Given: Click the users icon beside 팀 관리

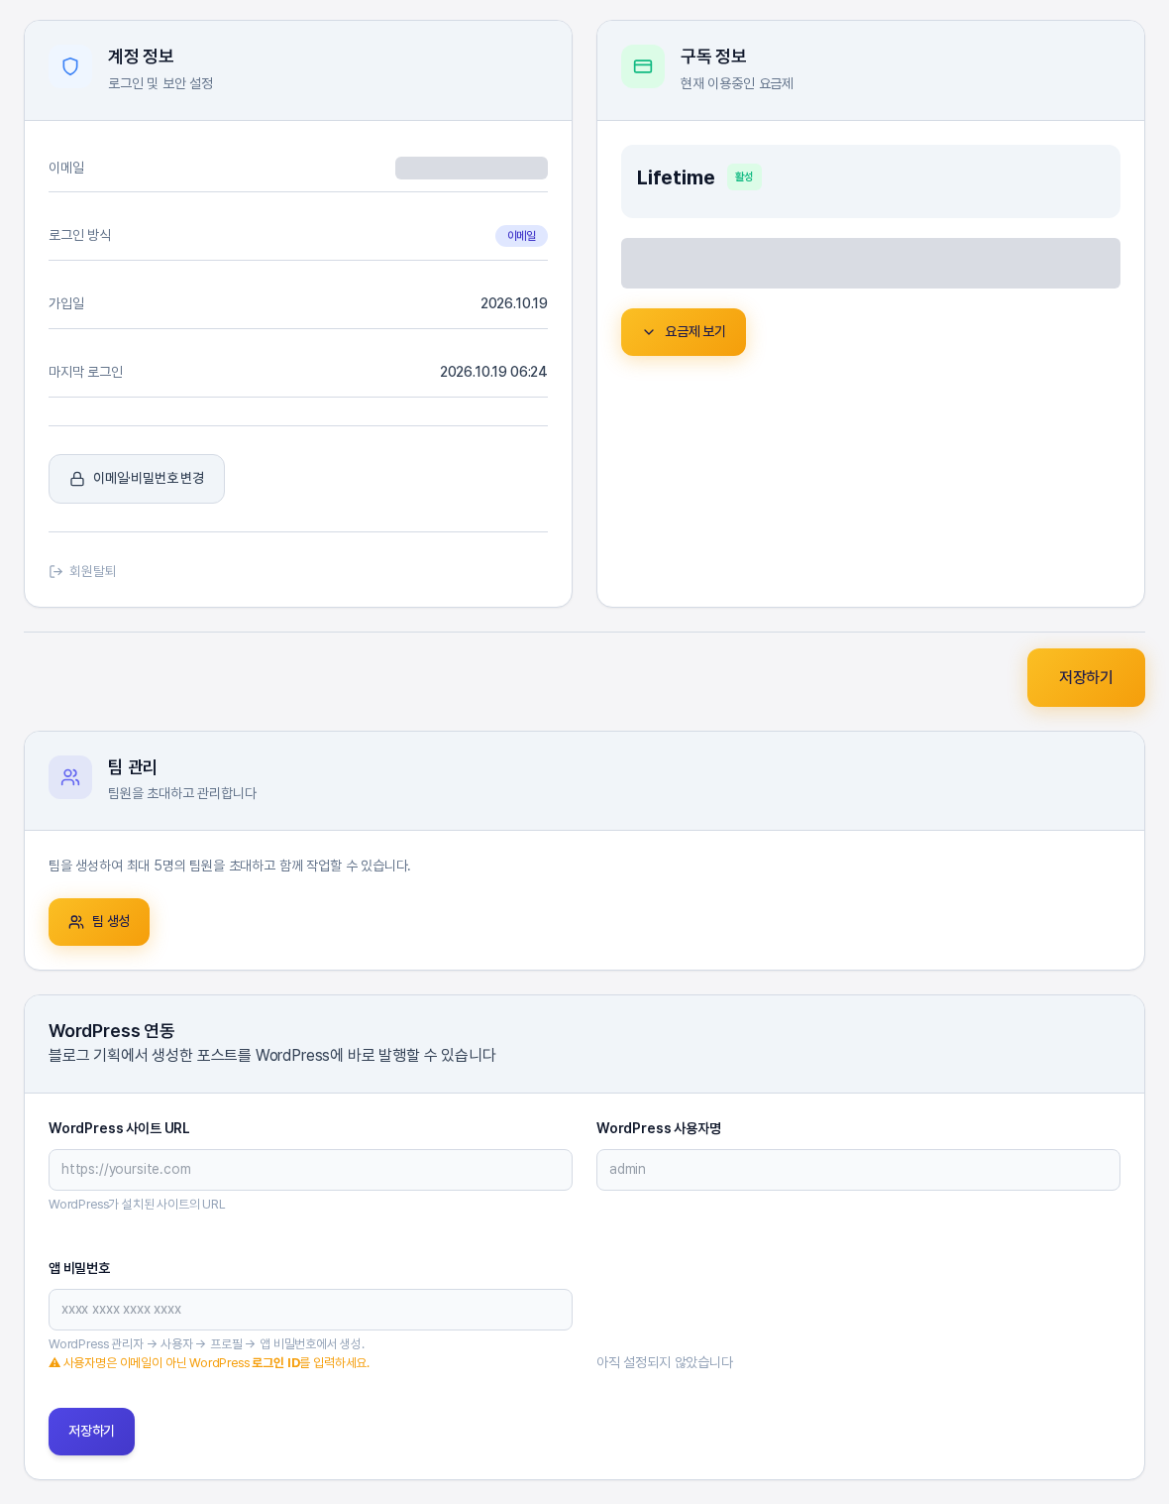Looking at the screenshot, I should pyautogui.click(x=70, y=777).
